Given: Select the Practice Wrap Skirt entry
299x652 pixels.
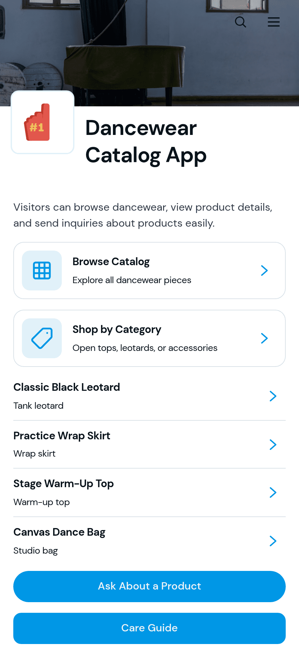Looking at the screenshot, I should [149, 445].
